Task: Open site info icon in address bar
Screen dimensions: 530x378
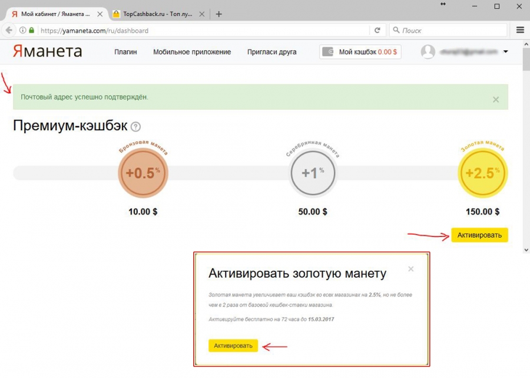Action: click(x=22, y=31)
